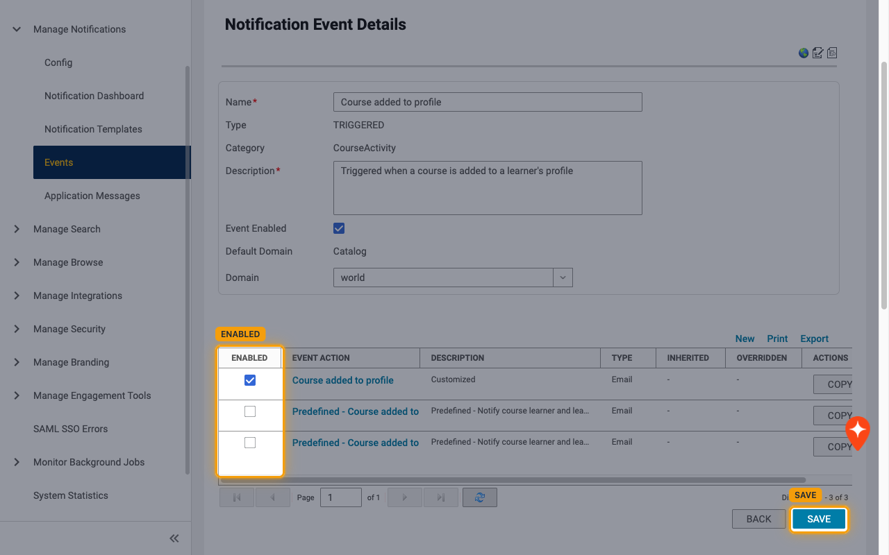Click the document with pencil edit icon

pos(817,53)
